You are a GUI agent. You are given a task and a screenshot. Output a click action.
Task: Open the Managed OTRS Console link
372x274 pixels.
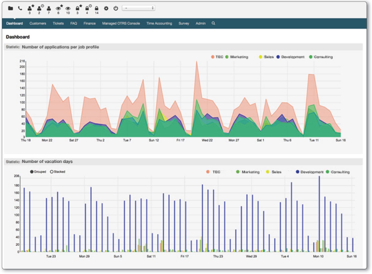121,23
